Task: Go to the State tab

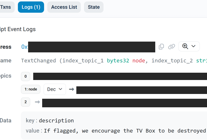Action: [x=94, y=7]
